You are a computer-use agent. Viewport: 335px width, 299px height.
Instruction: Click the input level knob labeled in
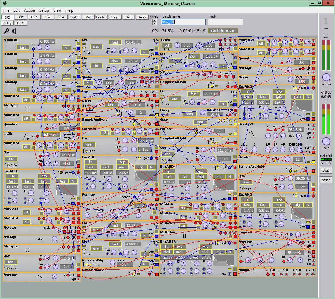pos(326,77)
